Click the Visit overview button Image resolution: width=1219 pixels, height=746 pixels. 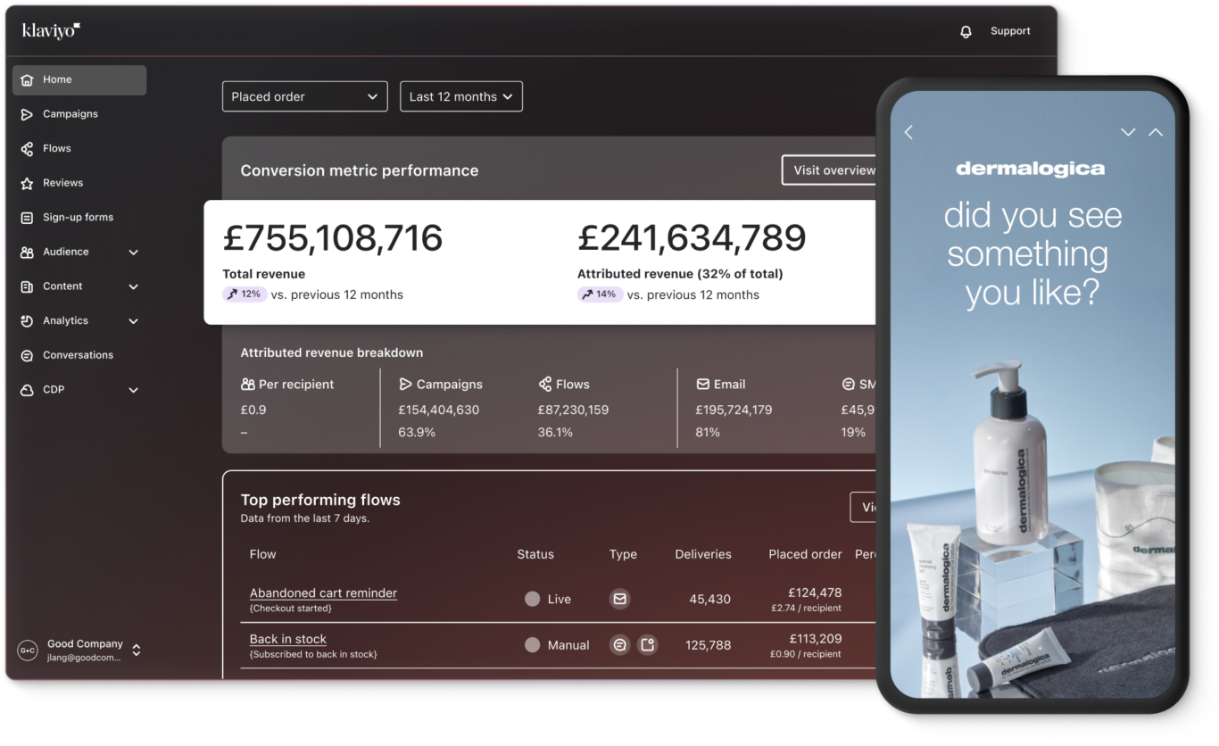[x=830, y=170]
